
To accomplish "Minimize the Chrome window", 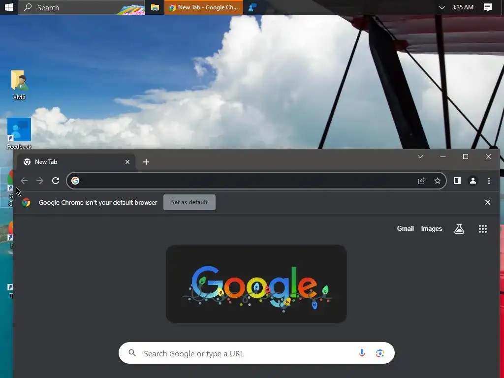I will pyautogui.click(x=443, y=157).
